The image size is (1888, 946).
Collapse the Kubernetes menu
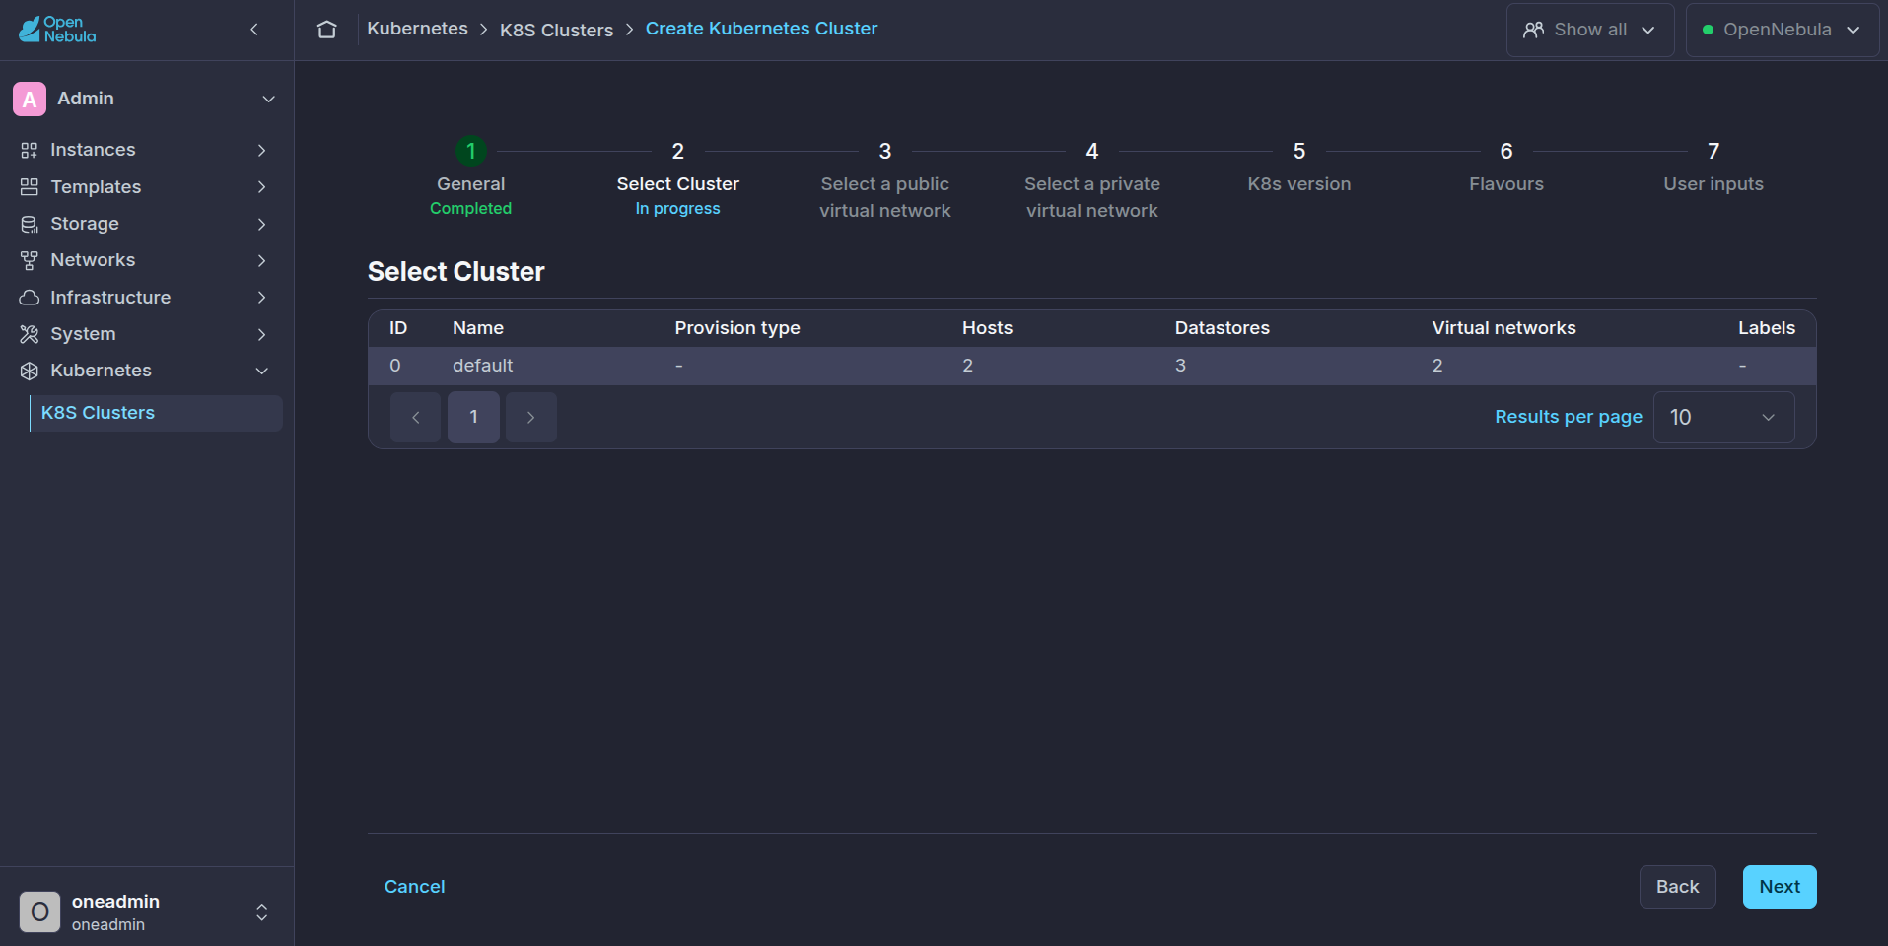261,371
